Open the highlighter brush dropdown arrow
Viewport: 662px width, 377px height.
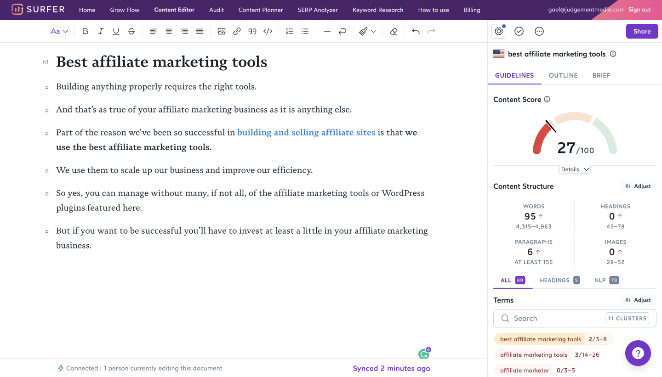(x=373, y=31)
